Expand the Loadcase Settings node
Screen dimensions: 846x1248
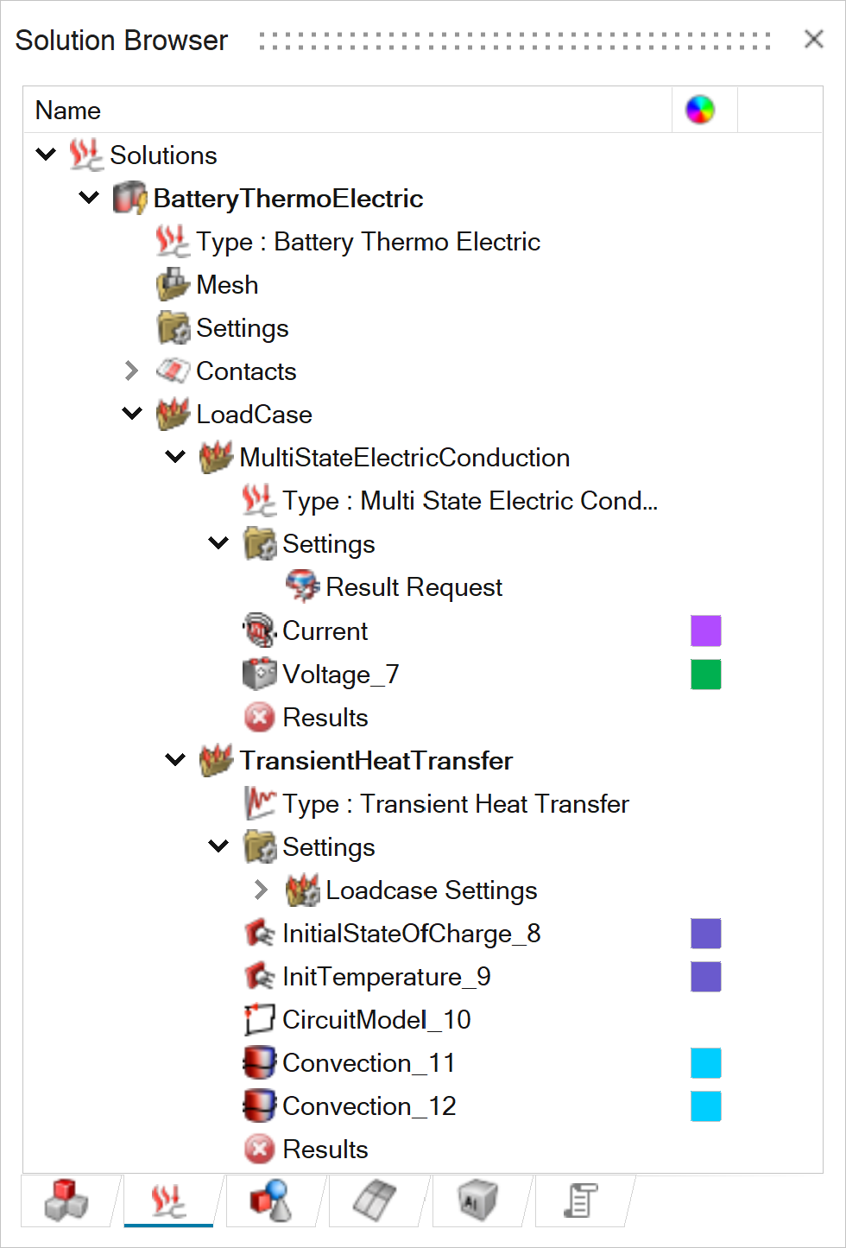[x=261, y=890]
